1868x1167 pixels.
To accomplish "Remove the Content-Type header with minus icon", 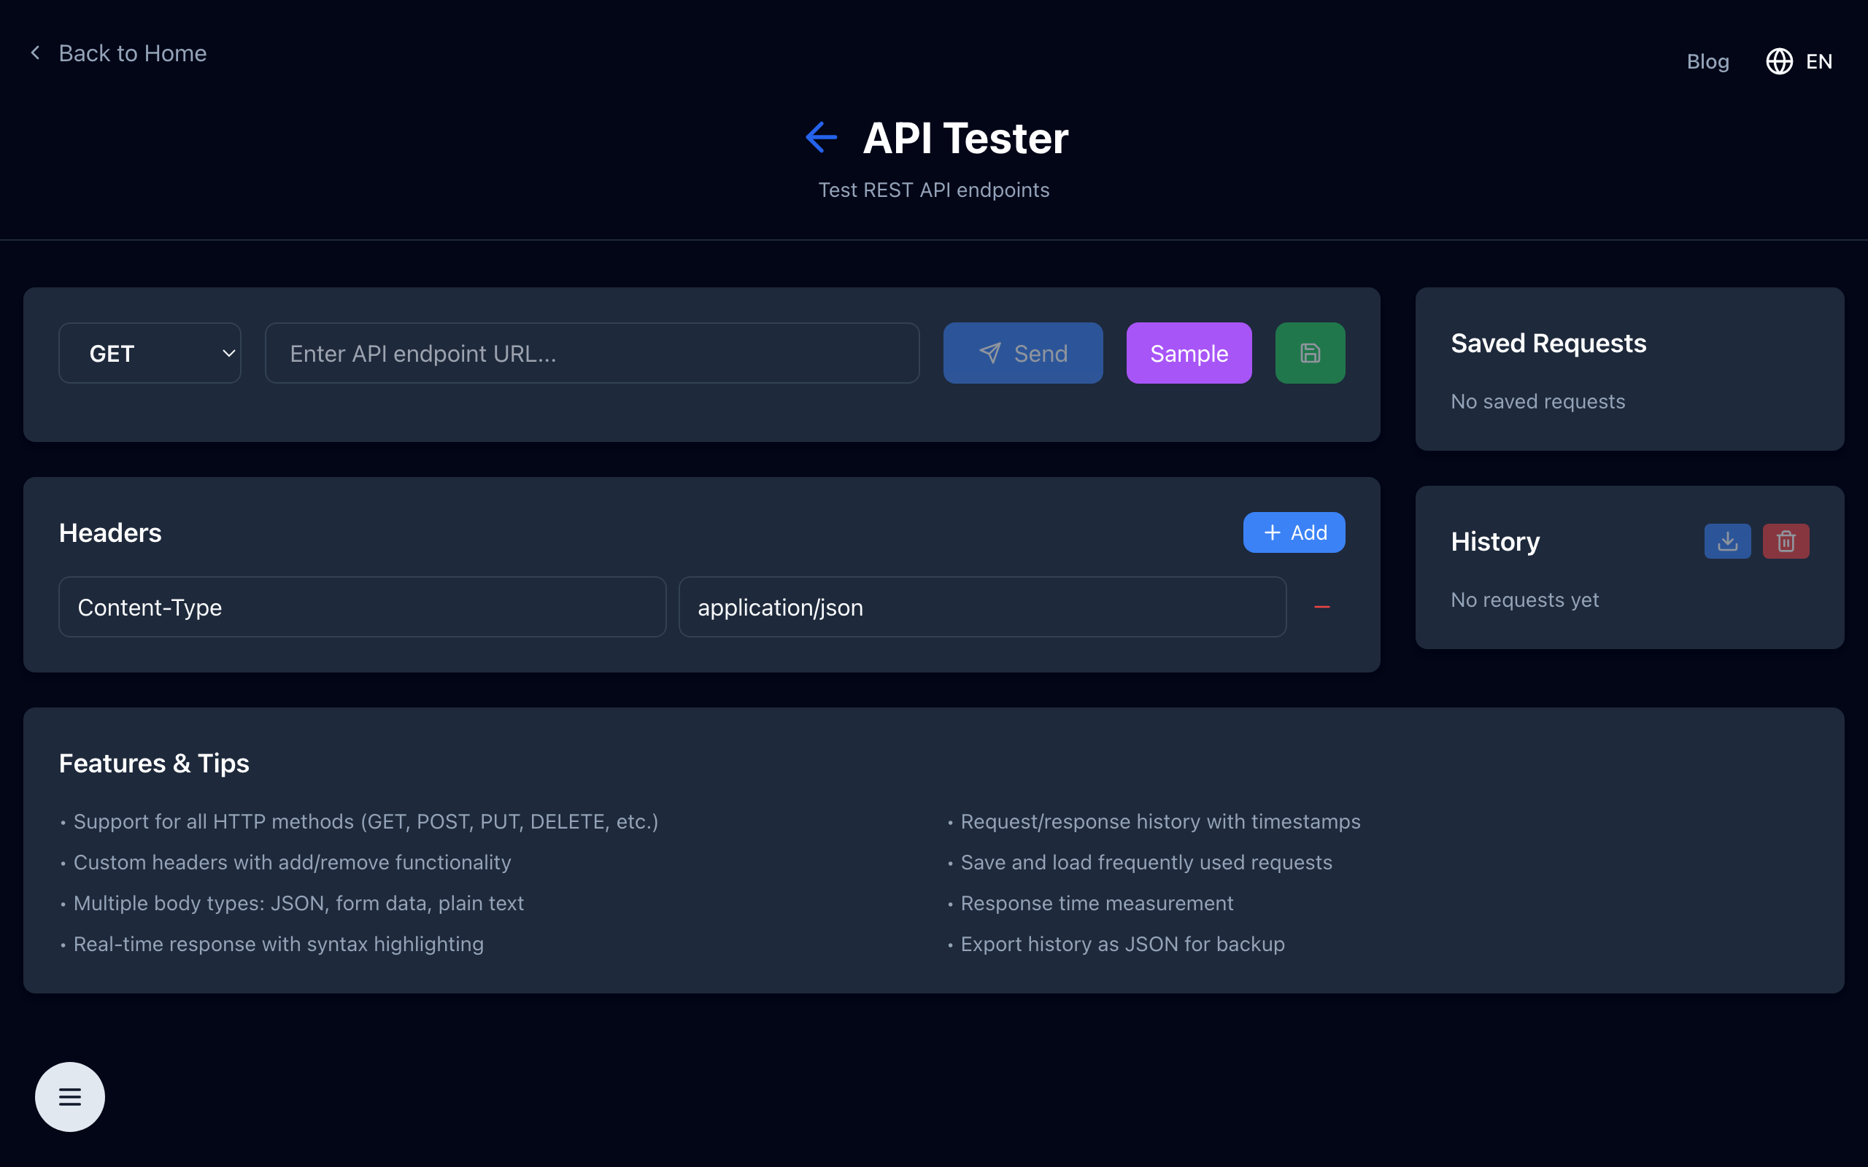I will point(1322,608).
